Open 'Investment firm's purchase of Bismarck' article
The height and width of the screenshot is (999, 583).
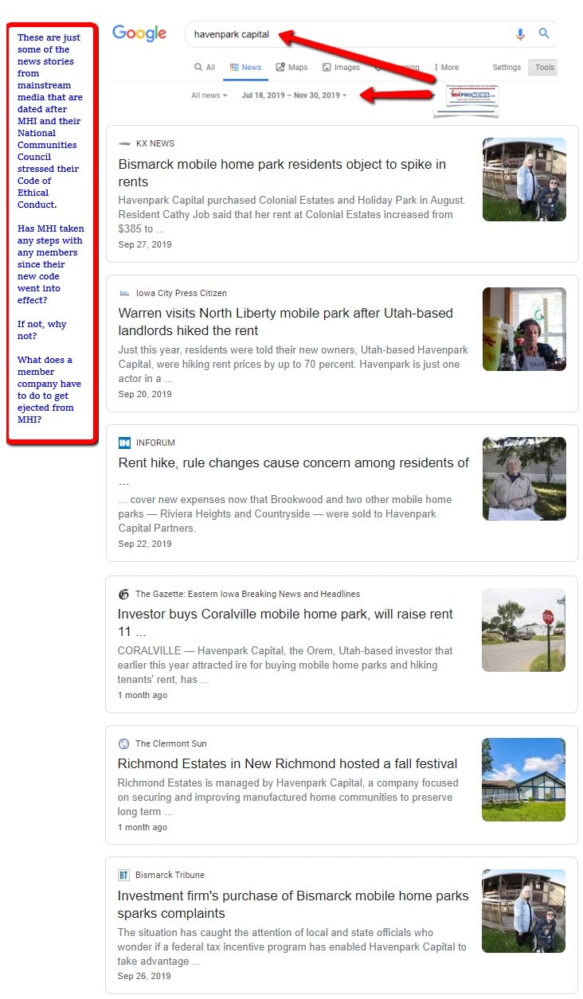tap(293, 904)
